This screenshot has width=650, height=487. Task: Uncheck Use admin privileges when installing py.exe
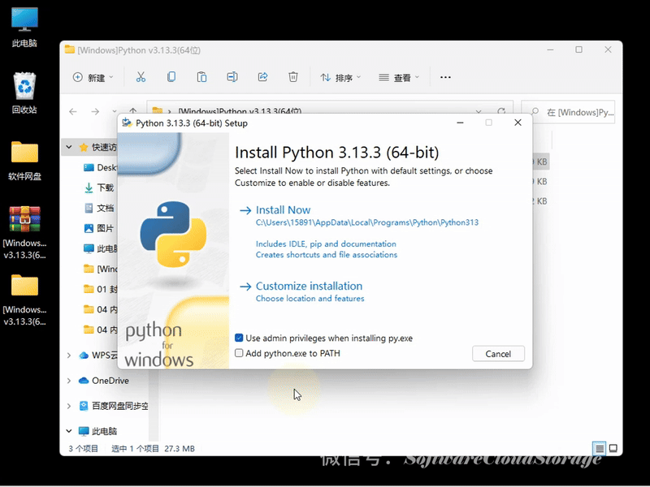click(x=239, y=338)
